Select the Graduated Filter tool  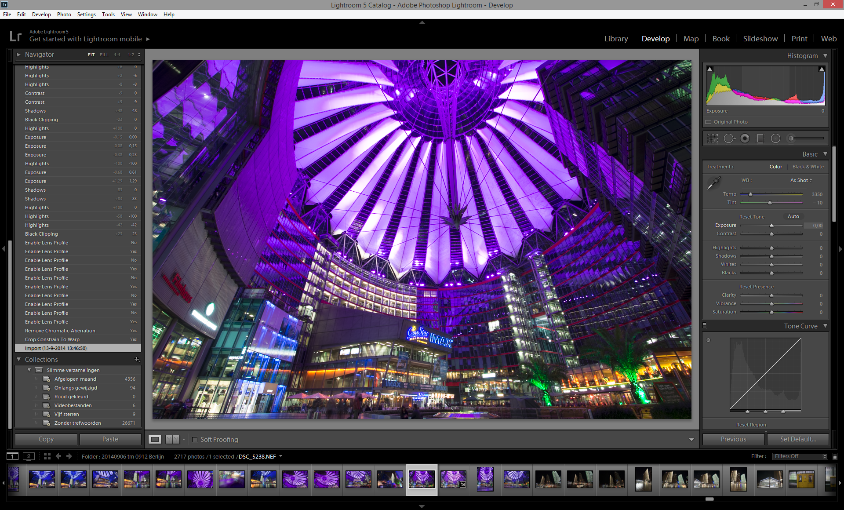760,138
